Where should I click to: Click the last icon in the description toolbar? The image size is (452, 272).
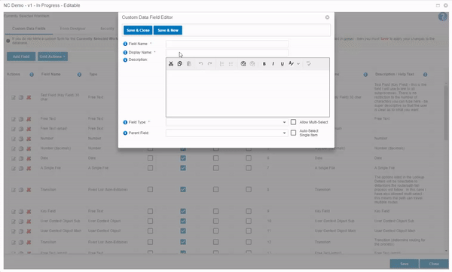point(309,64)
